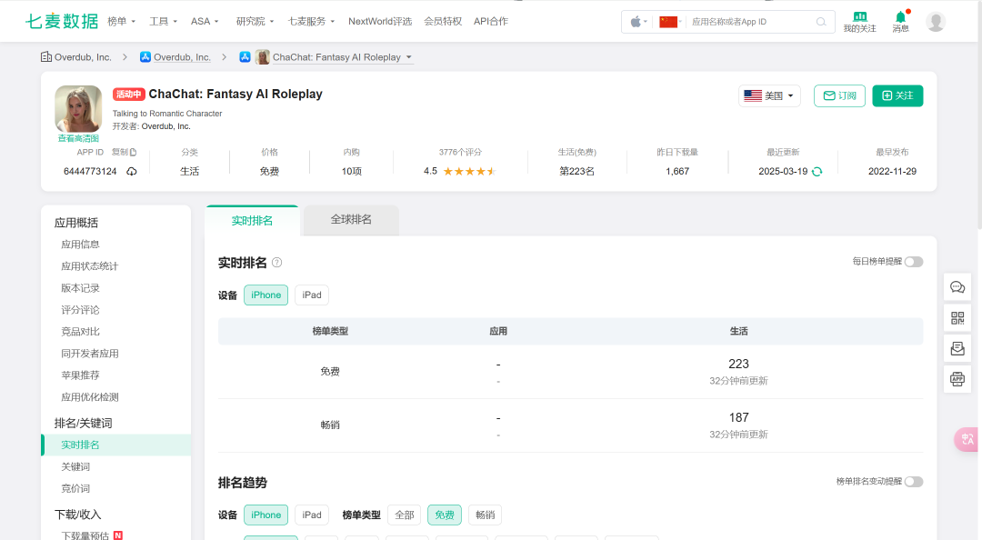The width and height of the screenshot is (982, 540).
Task: Open the chat support floating icon
Action: coord(957,287)
